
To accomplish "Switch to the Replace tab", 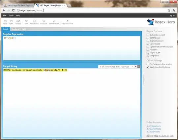I will click(15, 29).
